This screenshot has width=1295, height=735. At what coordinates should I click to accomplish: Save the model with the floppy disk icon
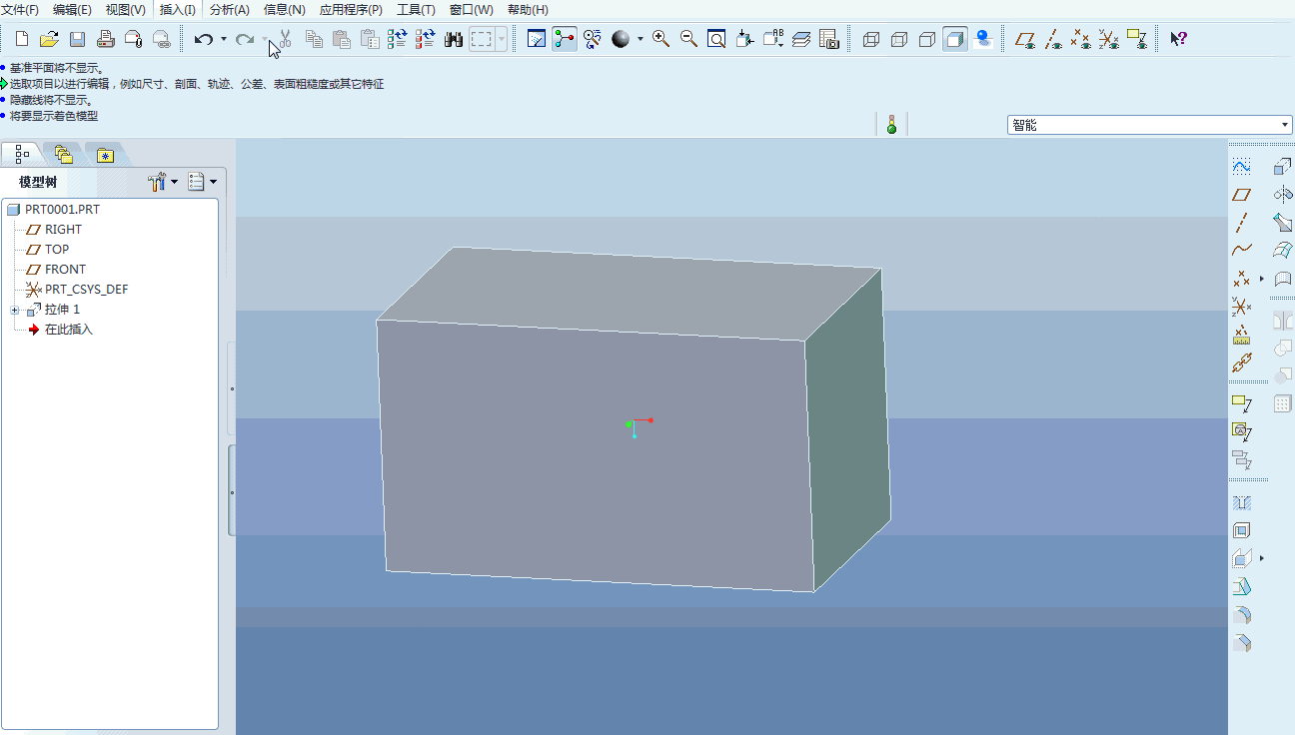[x=77, y=39]
